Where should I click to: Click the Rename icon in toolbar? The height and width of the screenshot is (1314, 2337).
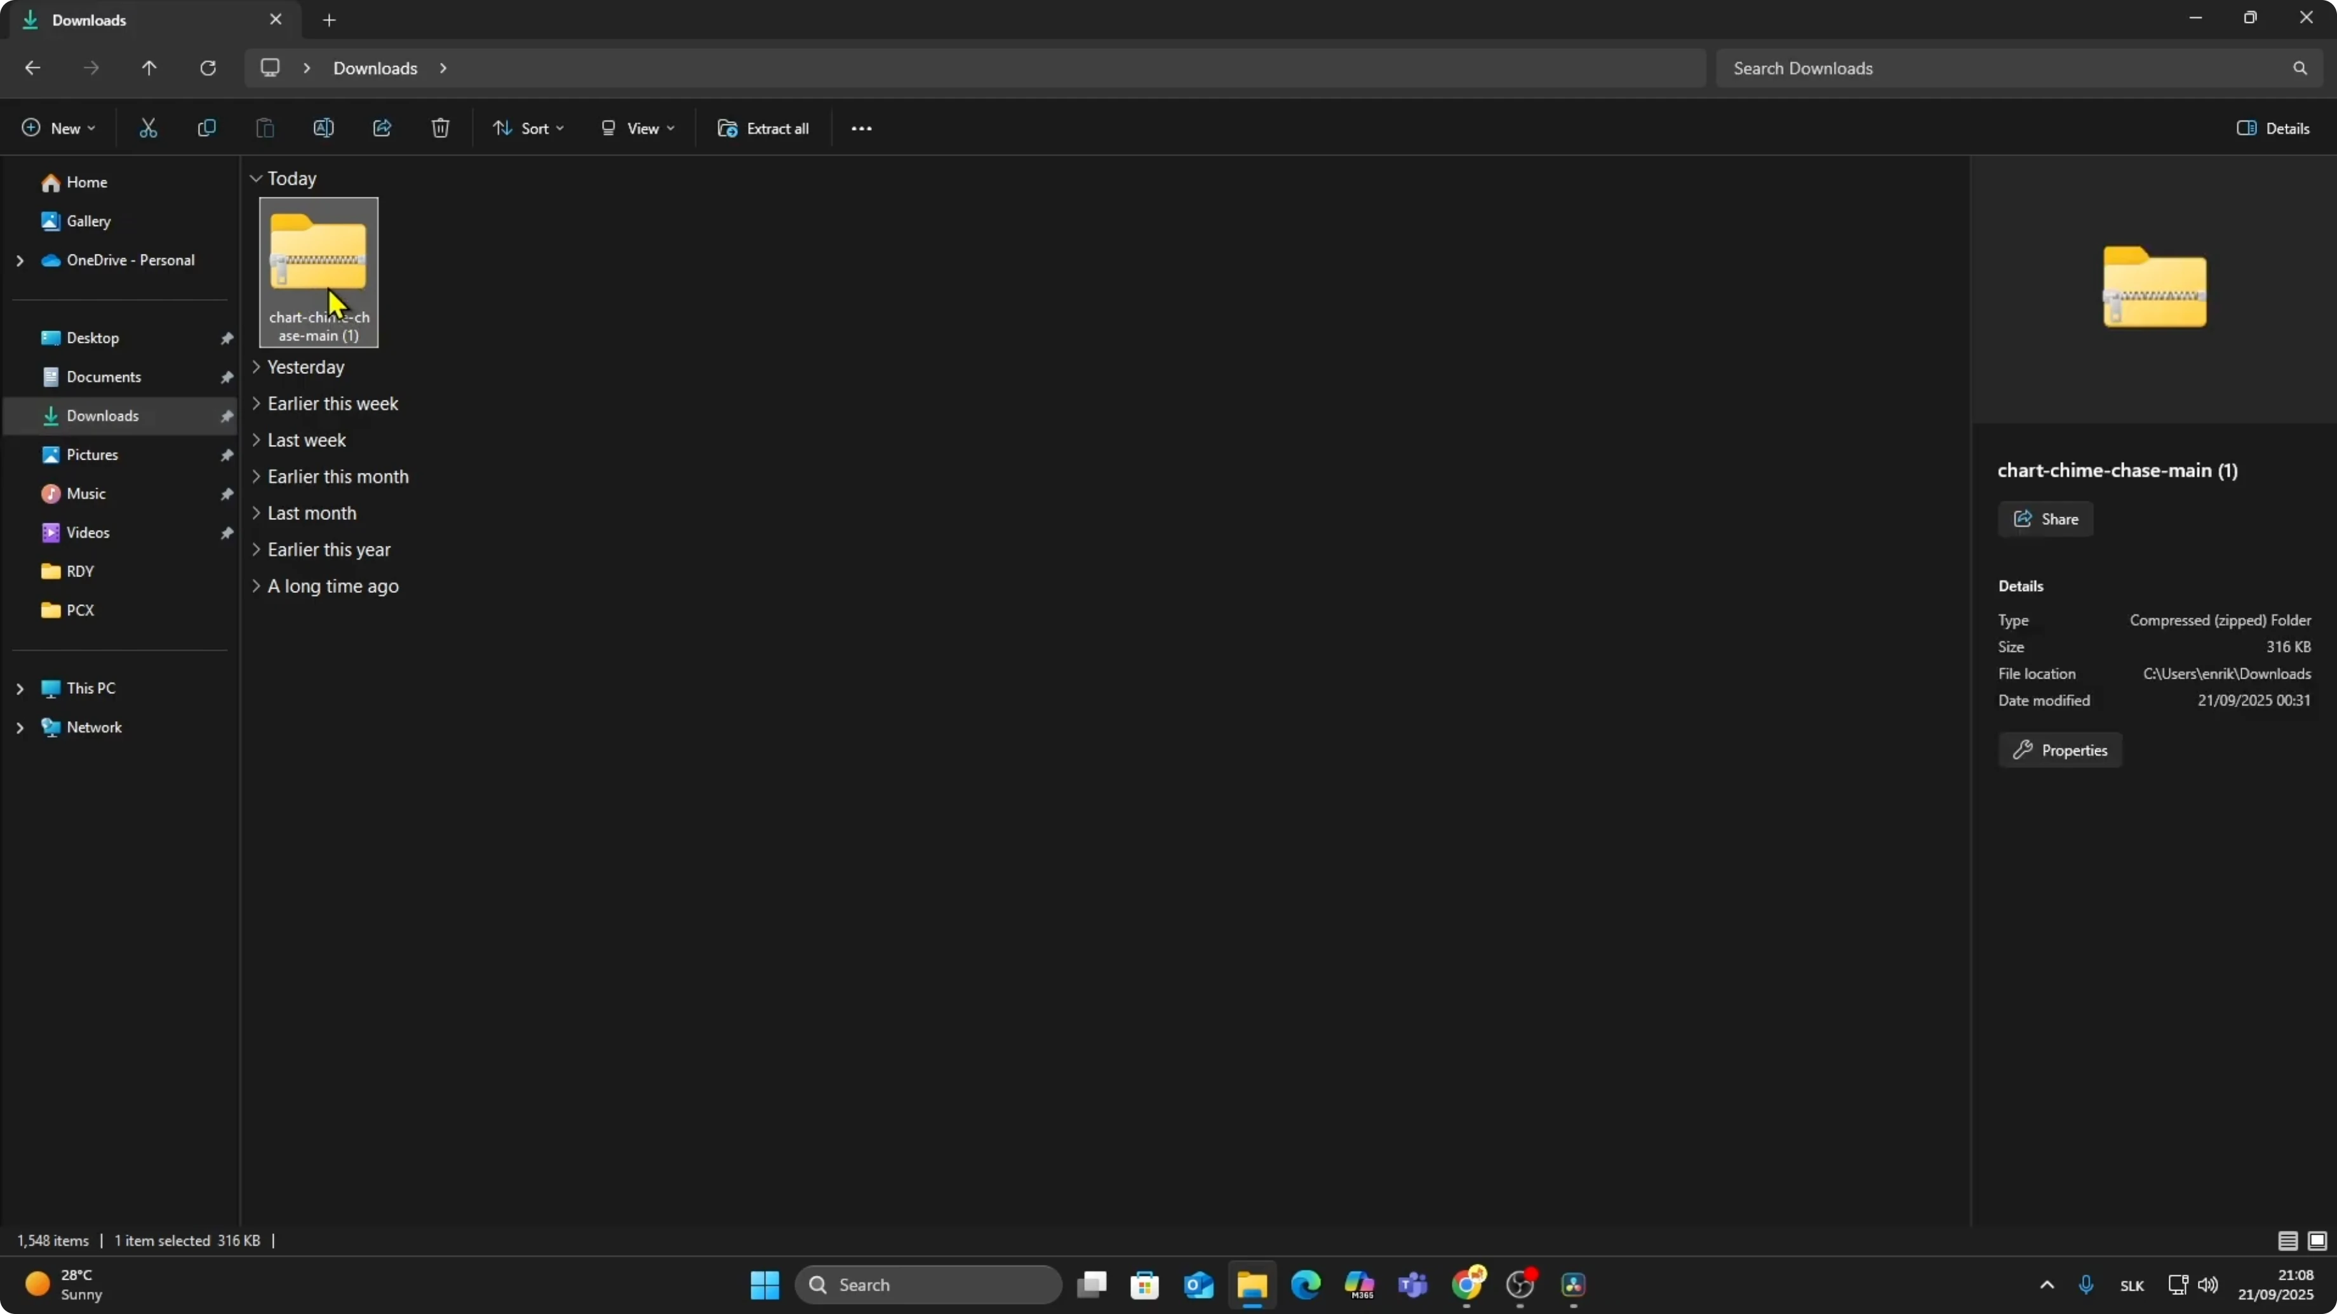point(323,128)
